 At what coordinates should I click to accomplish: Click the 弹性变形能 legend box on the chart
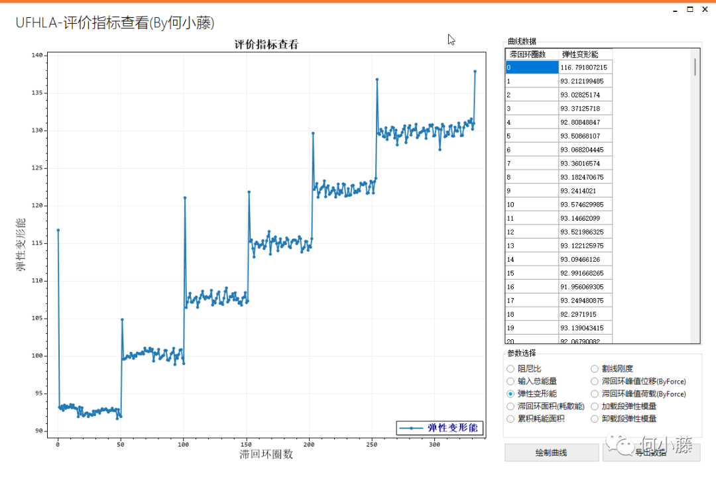[x=441, y=428]
